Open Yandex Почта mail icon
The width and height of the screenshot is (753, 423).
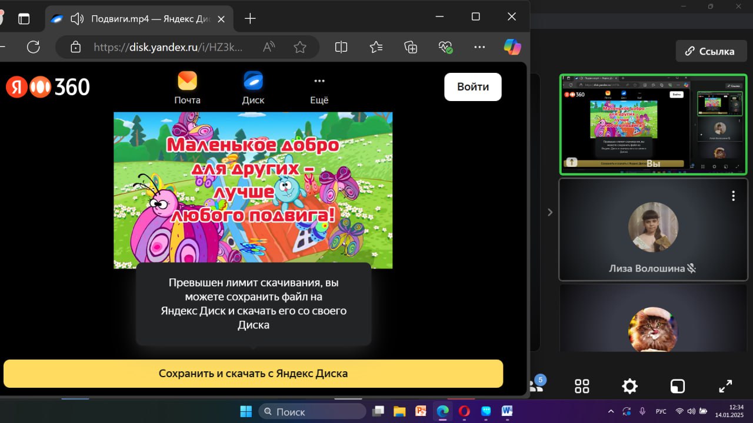(x=187, y=88)
